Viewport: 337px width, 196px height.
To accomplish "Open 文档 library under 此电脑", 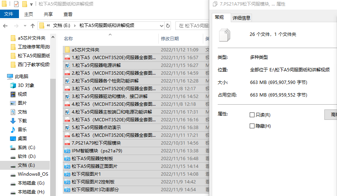I will point(22,112).
